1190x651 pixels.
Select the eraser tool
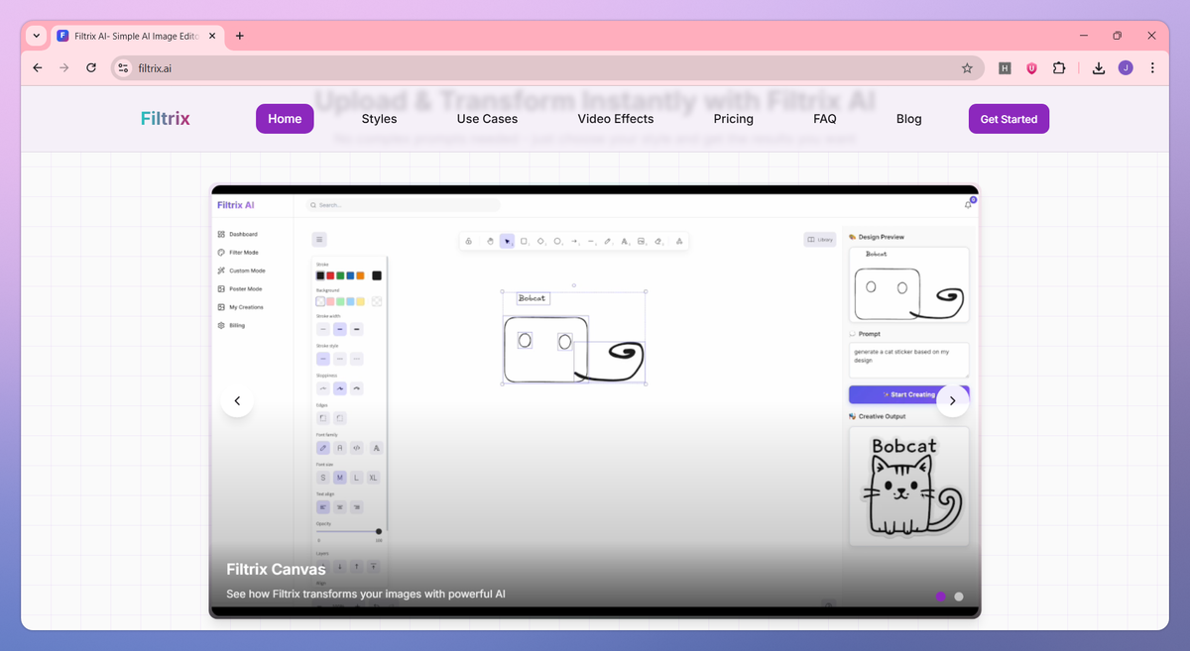click(657, 241)
